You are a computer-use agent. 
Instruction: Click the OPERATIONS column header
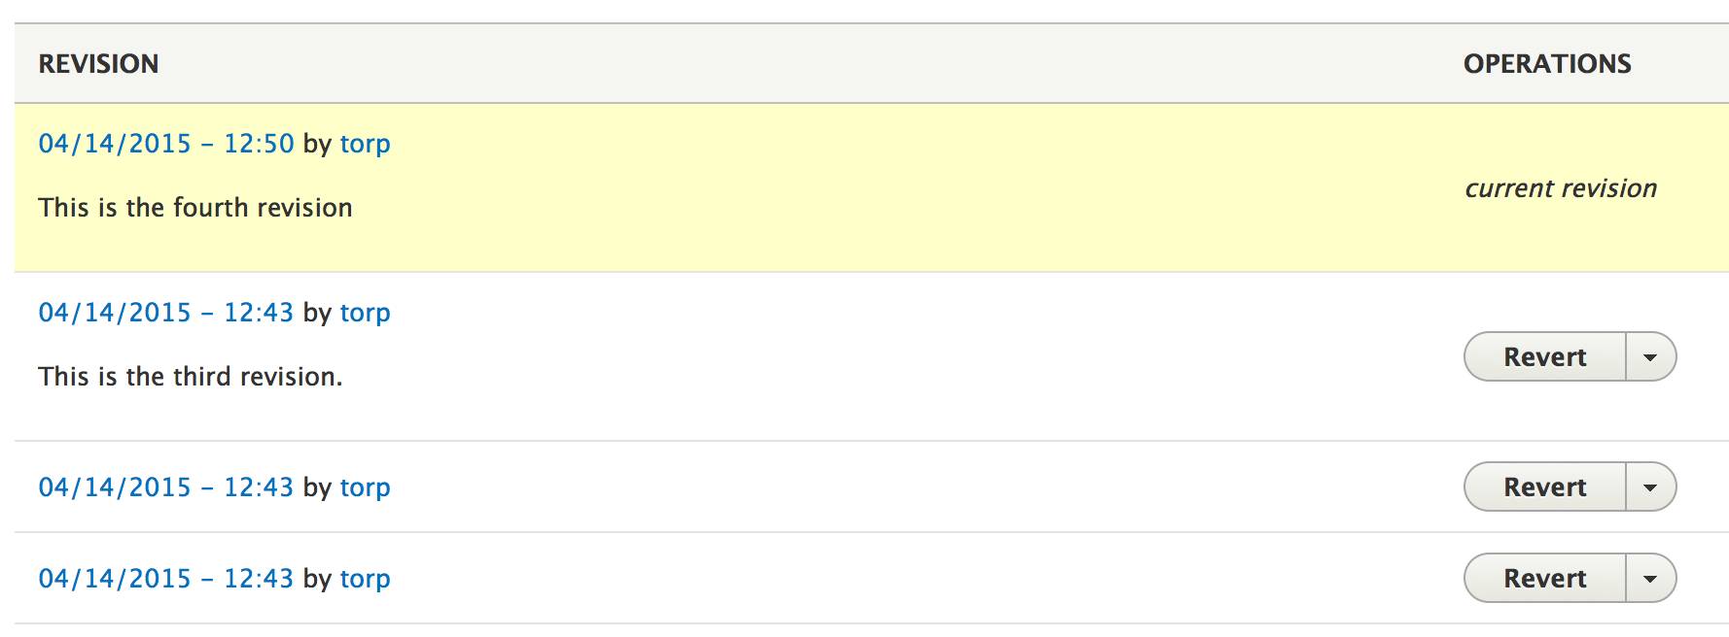pos(1548,63)
